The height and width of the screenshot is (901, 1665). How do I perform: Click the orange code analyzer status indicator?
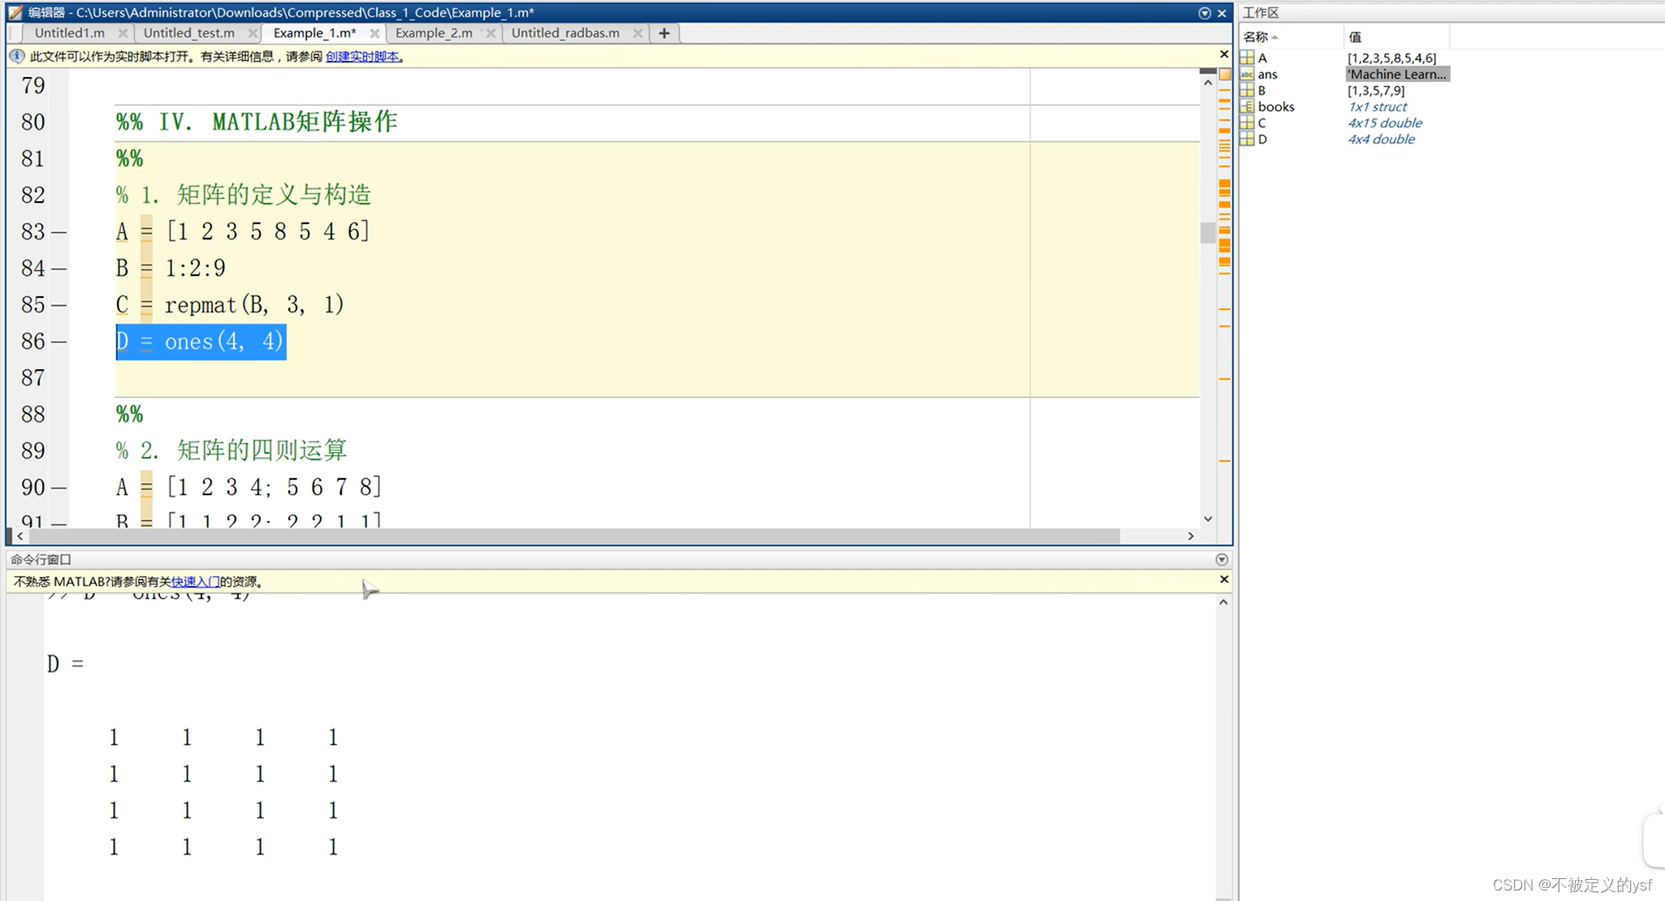(1225, 74)
